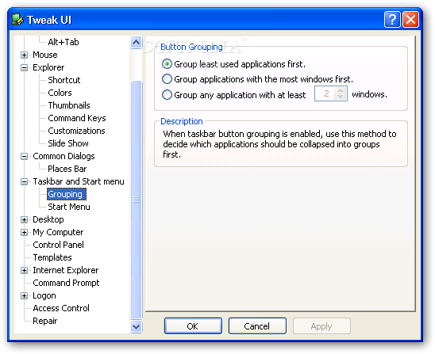435x354 pixels.
Task: Open the Shortcut settings page
Action: (x=64, y=80)
